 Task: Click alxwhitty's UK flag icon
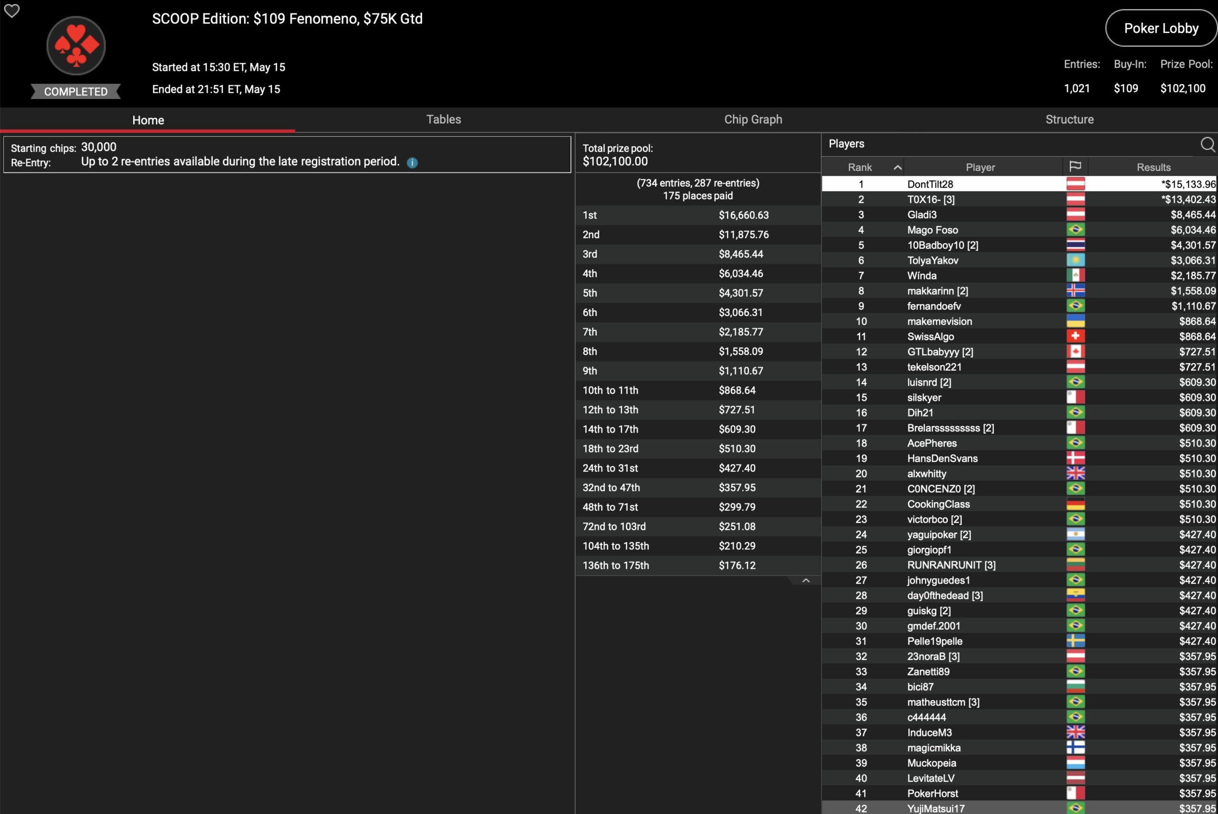click(1075, 474)
